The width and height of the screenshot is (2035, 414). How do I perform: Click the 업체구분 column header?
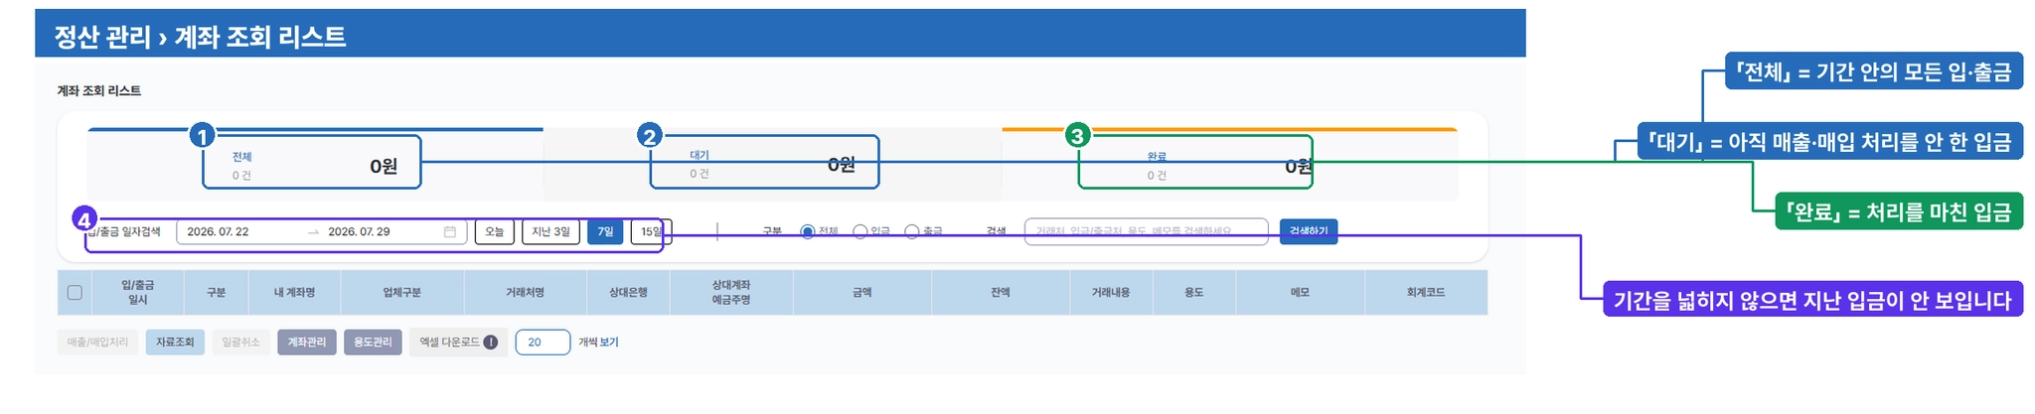pyautogui.click(x=402, y=293)
